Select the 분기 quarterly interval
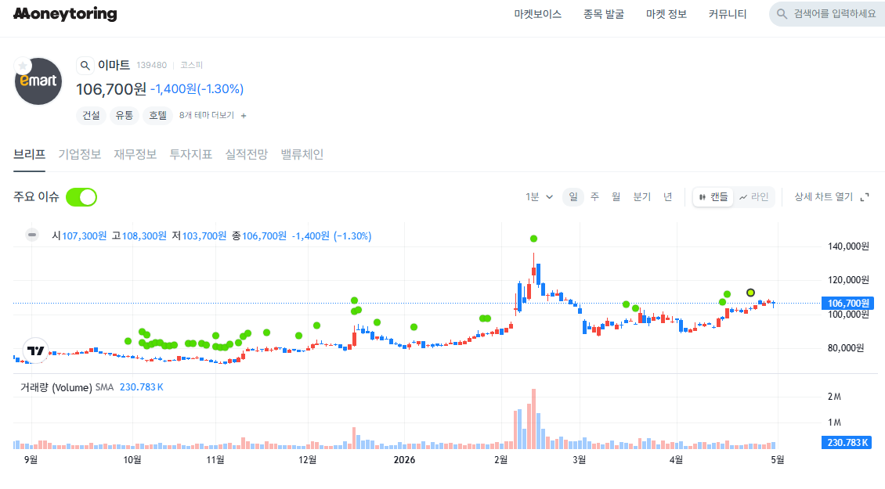885x489 pixels. click(x=641, y=197)
